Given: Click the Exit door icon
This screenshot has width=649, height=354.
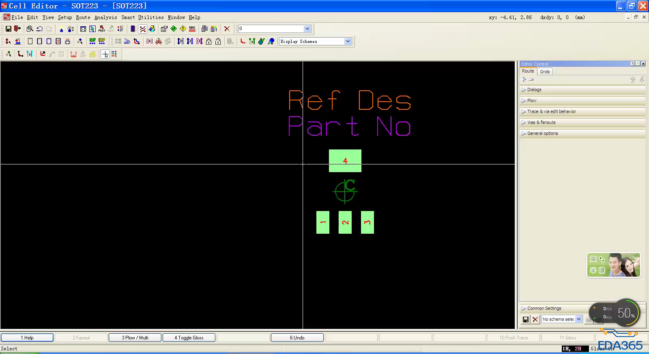Looking at the screenshot, I should tap(17, 29).
